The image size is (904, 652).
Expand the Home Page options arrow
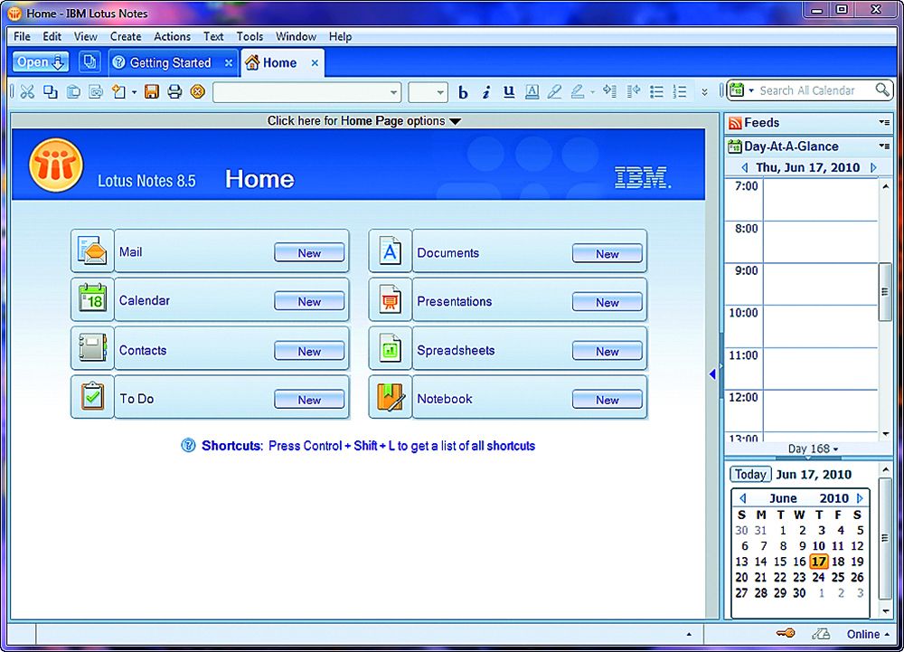(x=455, y=122)
